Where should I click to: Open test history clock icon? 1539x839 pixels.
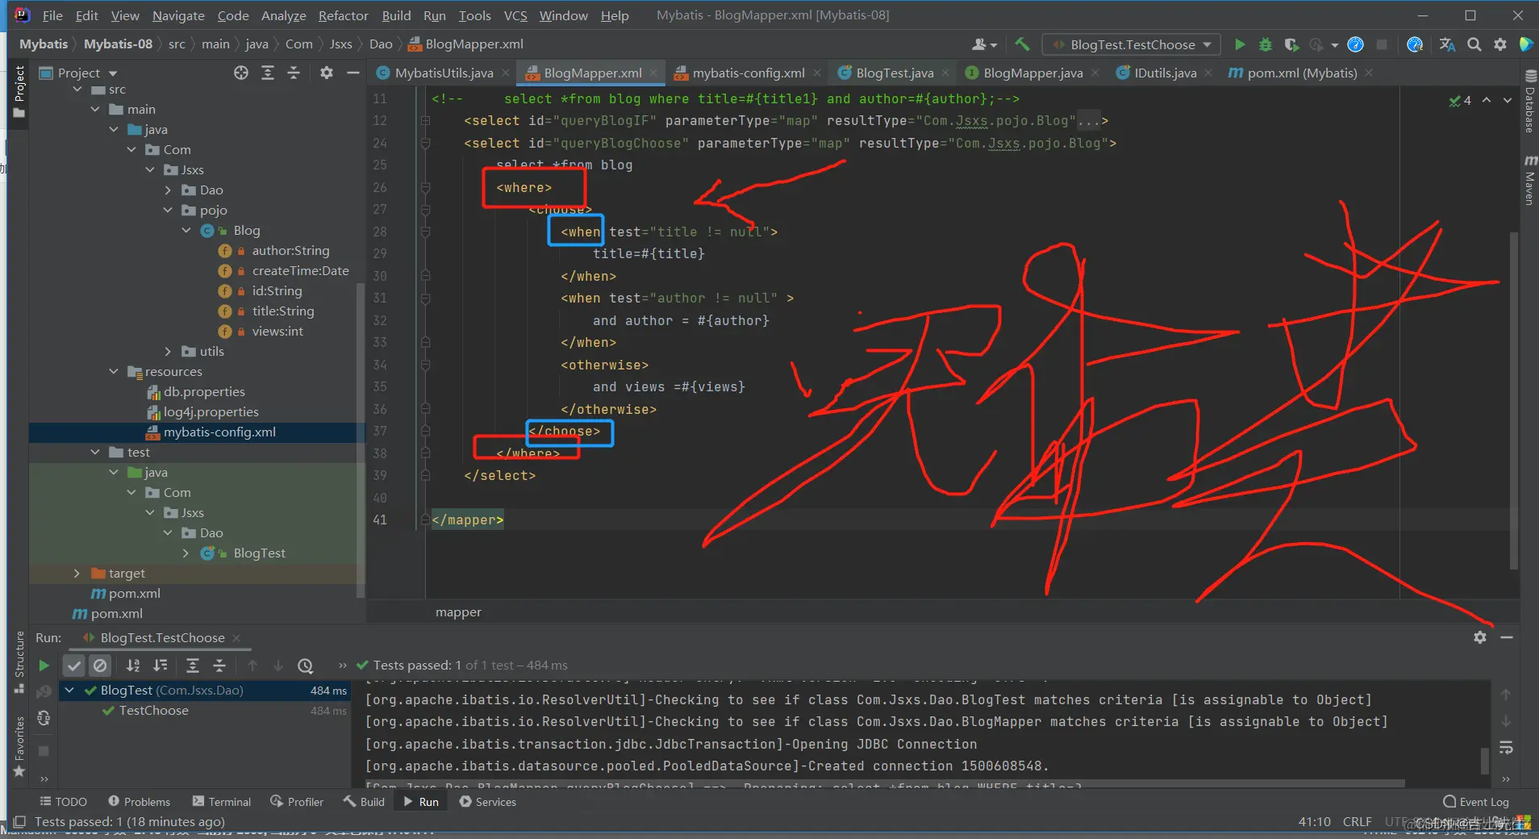pos(305,666)
